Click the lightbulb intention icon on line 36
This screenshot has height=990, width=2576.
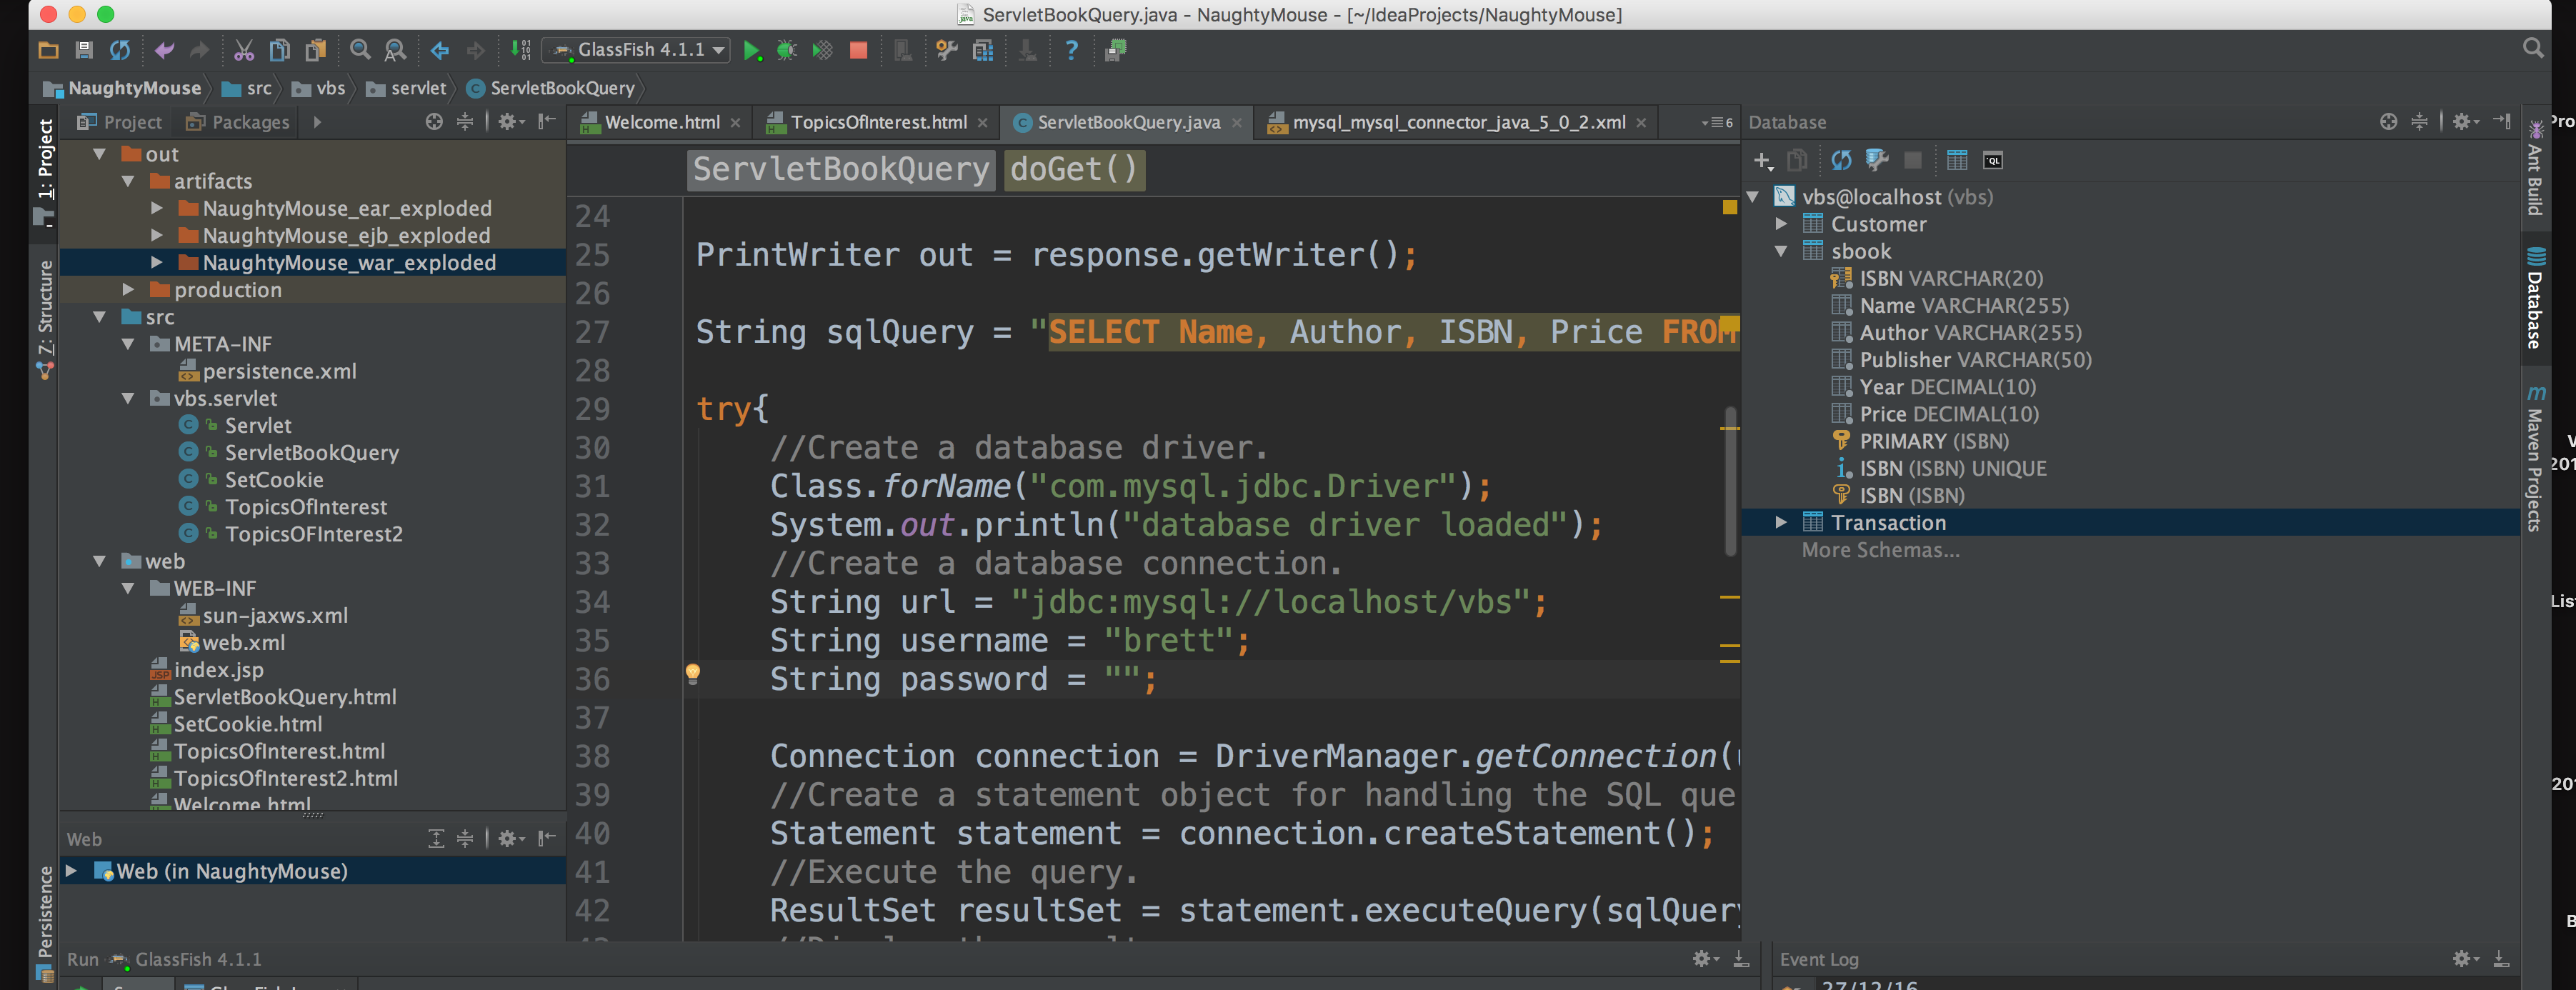click(x=693, y=674)
